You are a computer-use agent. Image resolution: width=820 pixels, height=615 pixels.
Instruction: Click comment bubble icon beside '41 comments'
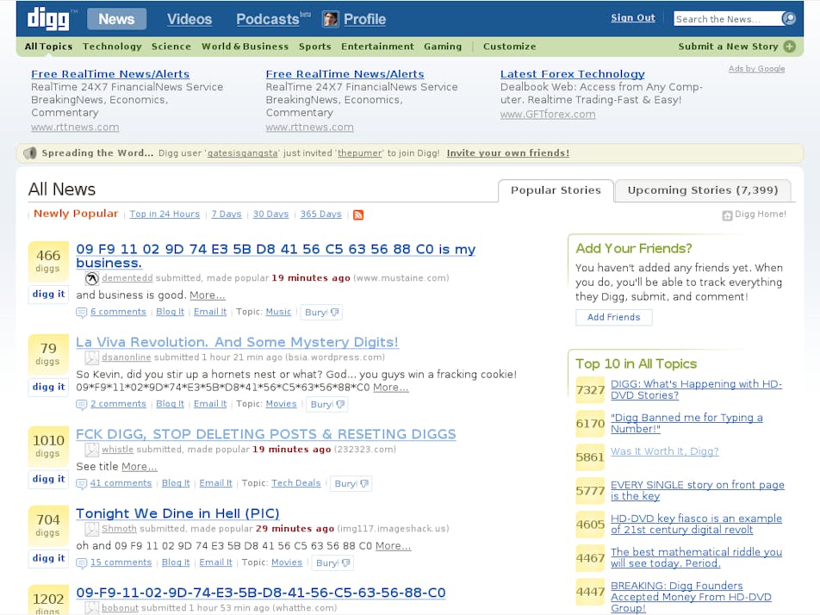pyautogui.click(x=82, y=484)
